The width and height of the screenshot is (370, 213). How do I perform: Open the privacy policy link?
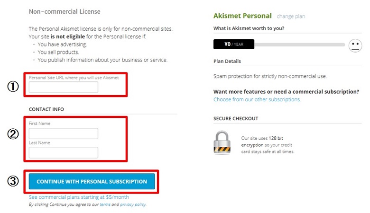[x=133, y=204]
